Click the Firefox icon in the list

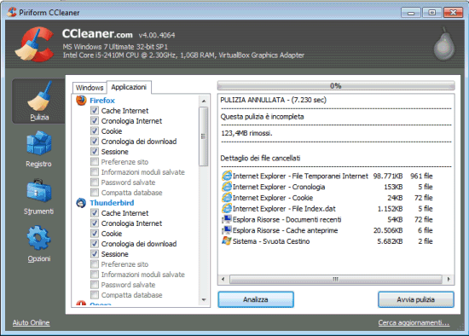(81, 101)
